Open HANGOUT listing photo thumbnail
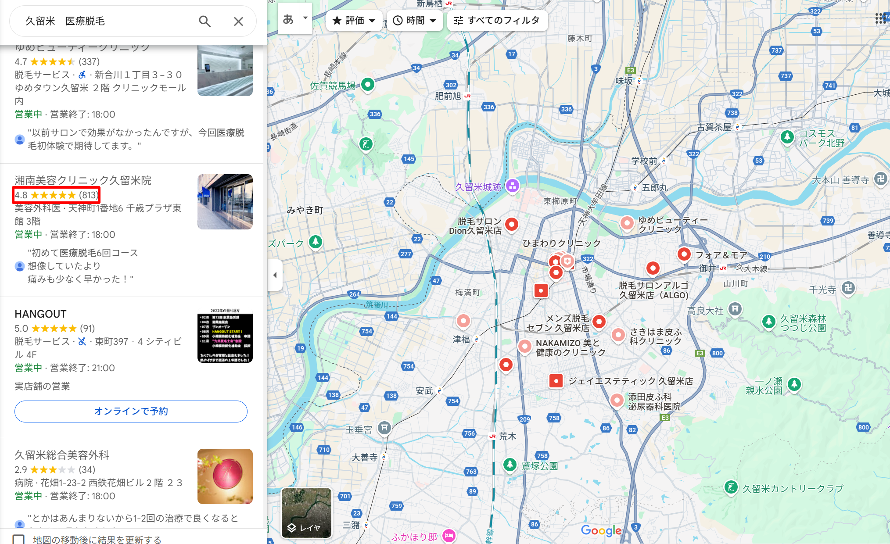 (225, 335)
